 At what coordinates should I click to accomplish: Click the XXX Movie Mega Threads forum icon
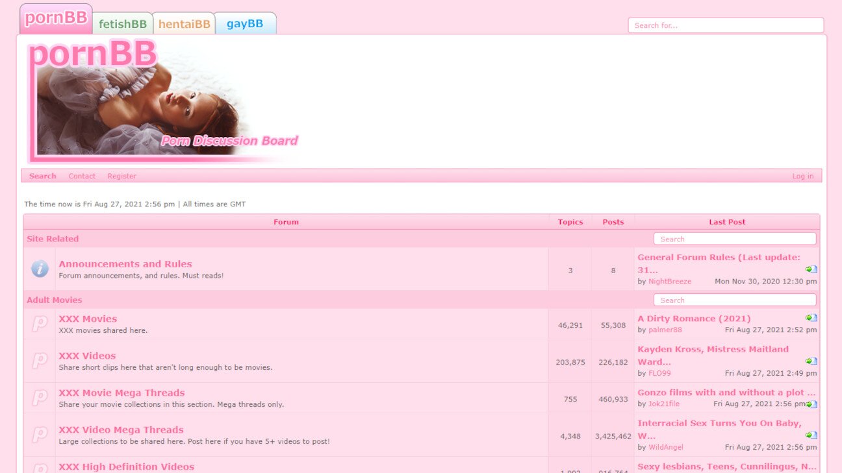(x=40, y=398)
